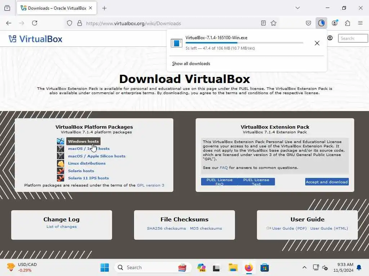Image resolution: width=369 pixels, height=276 pixels.
Task: Open User Guide (PDF) link
Action: click(289, 228)
